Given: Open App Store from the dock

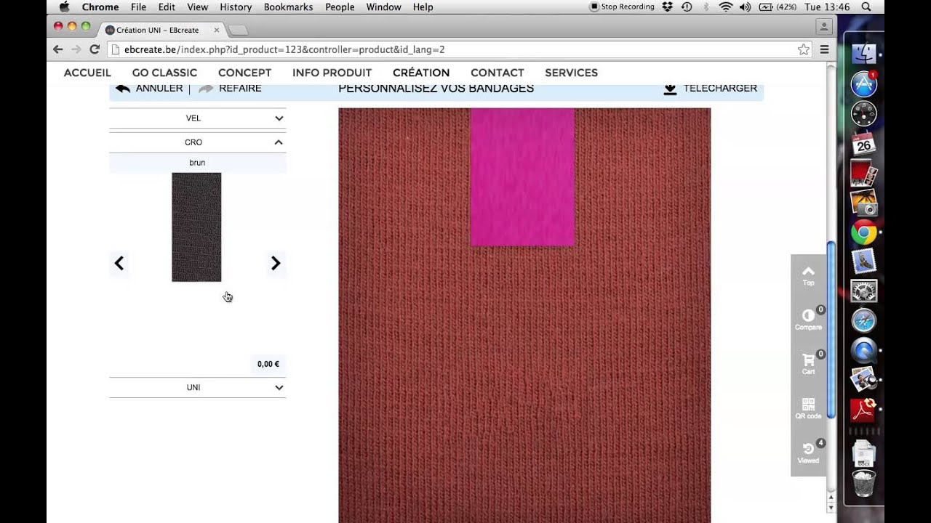Looking at the screenshot, I should coord(864,84).
